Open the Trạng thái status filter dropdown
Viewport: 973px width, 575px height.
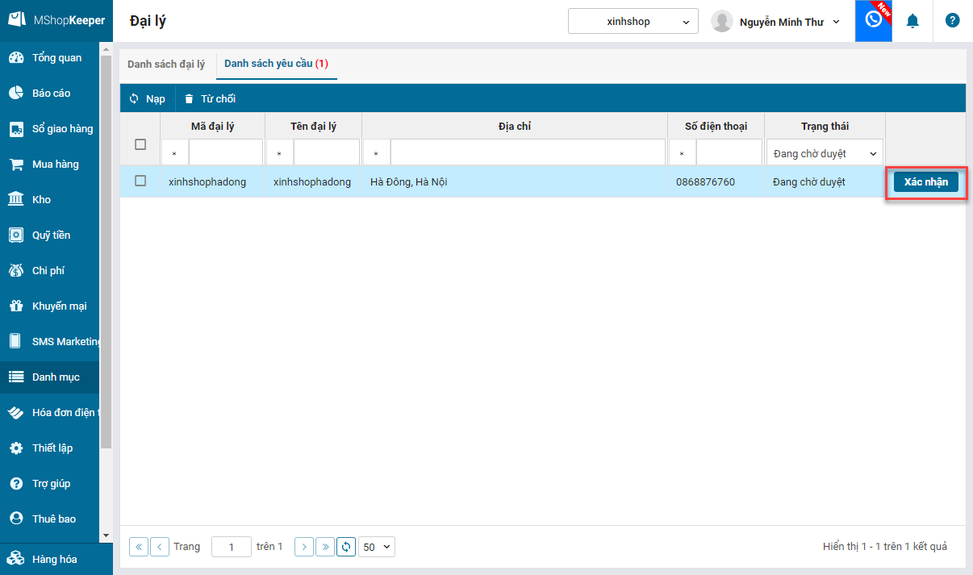pyautogui.click(x=825, y=153)
